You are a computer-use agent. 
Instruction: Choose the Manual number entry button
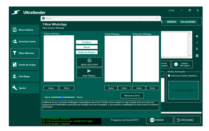(x=87, y=47)
